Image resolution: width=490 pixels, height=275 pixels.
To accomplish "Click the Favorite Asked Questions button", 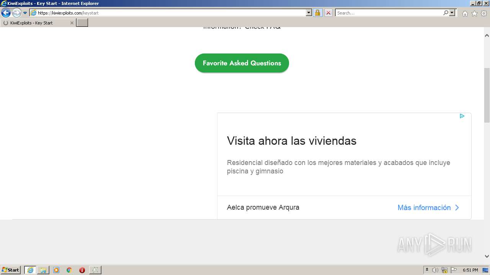I will (242, 63).
